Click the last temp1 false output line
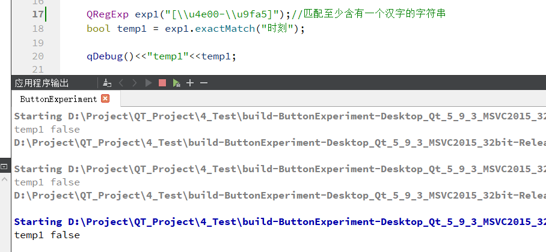The image size is (546, 252). [47, 235]
